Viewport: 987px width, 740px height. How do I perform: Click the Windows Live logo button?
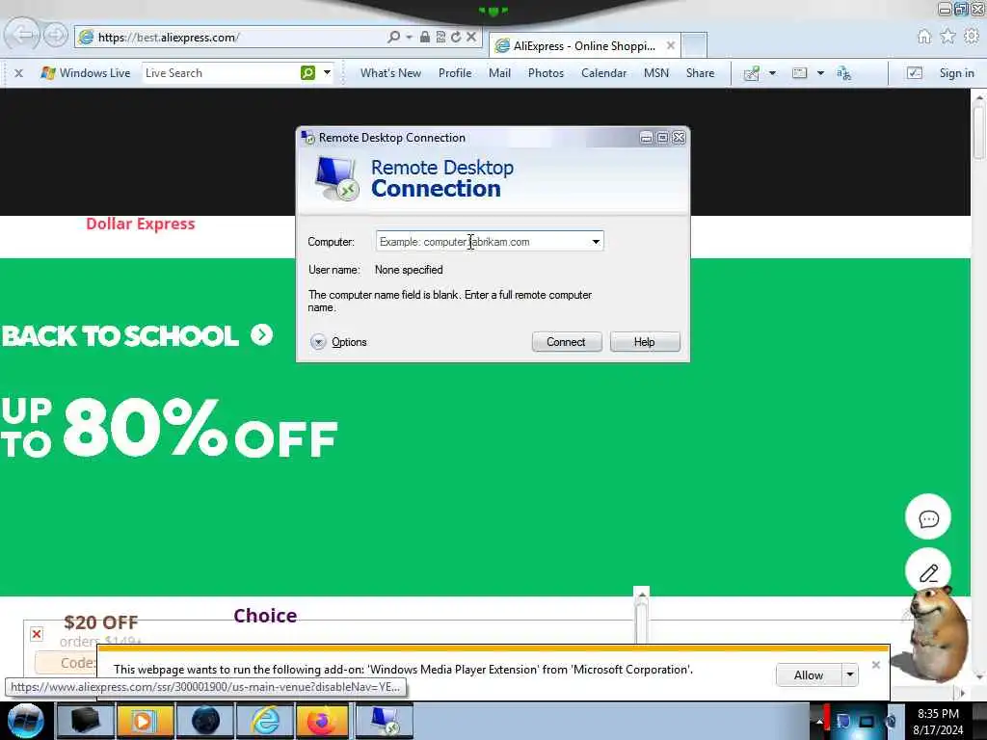(x=85, y=73)
